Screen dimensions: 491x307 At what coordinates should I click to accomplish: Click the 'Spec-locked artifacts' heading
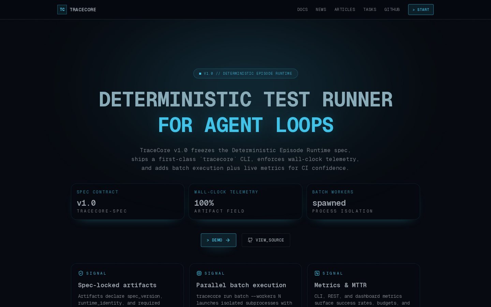click(117, 285)
